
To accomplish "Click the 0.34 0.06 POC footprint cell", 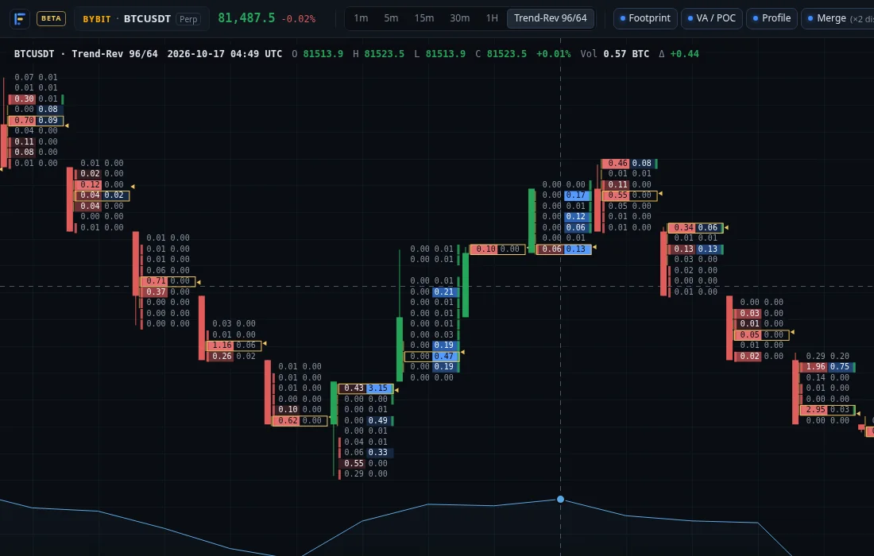I will pos(696,228).
